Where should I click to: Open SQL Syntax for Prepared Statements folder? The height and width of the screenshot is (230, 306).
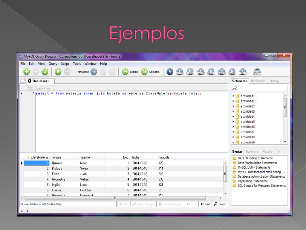pyautogui.click(x=259, y=186)
